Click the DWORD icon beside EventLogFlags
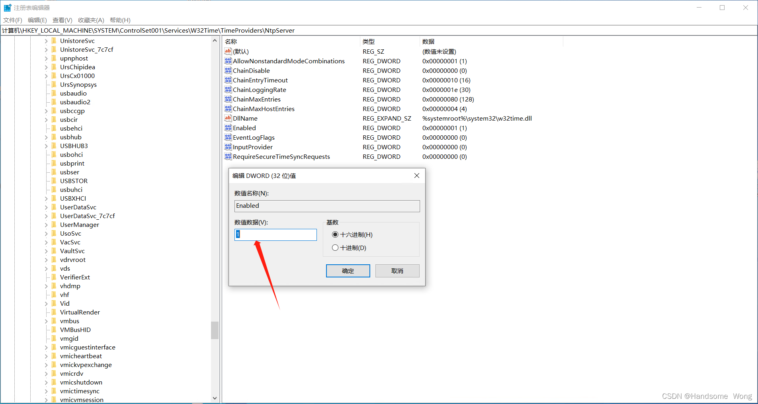Screen dimensions: 758x404 click(x=228, y=137)
